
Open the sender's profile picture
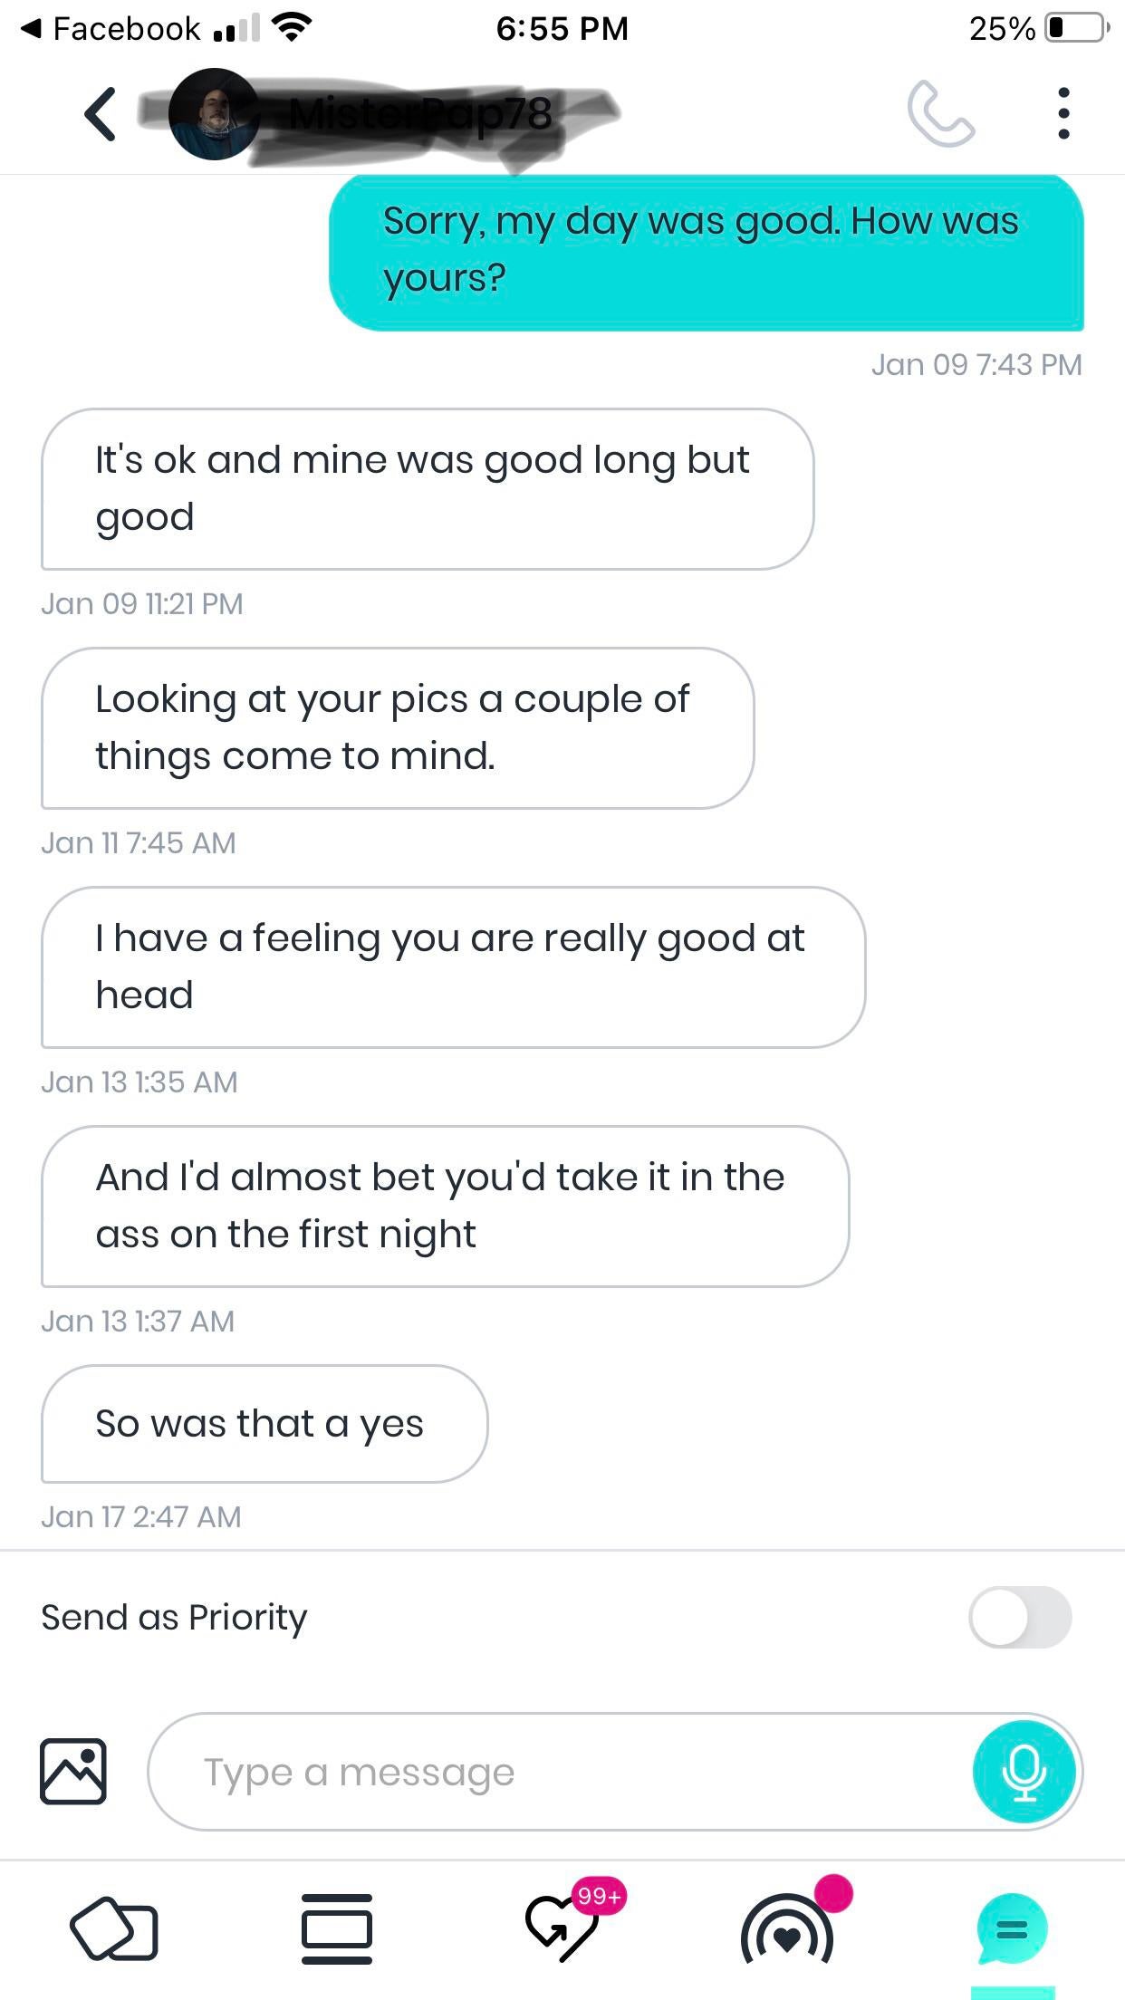[x=214, y=114]
